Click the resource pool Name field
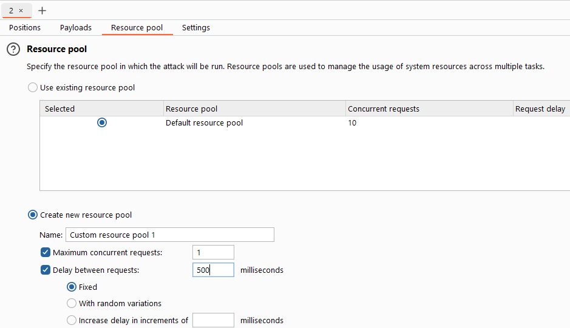The height and width of the screenshot is (328, 570). tap(170, 235)
